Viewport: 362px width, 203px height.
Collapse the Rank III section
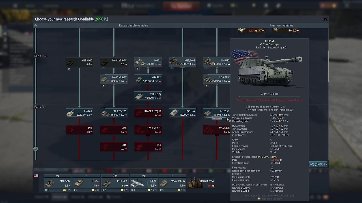tap(41, 56)
